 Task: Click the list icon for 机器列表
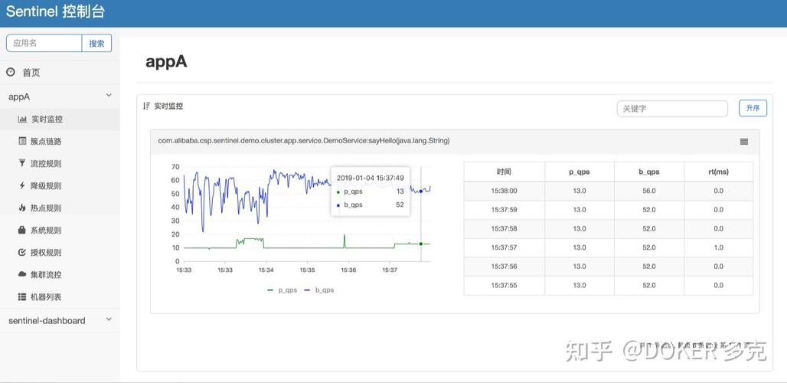click(x=22, y=296)
